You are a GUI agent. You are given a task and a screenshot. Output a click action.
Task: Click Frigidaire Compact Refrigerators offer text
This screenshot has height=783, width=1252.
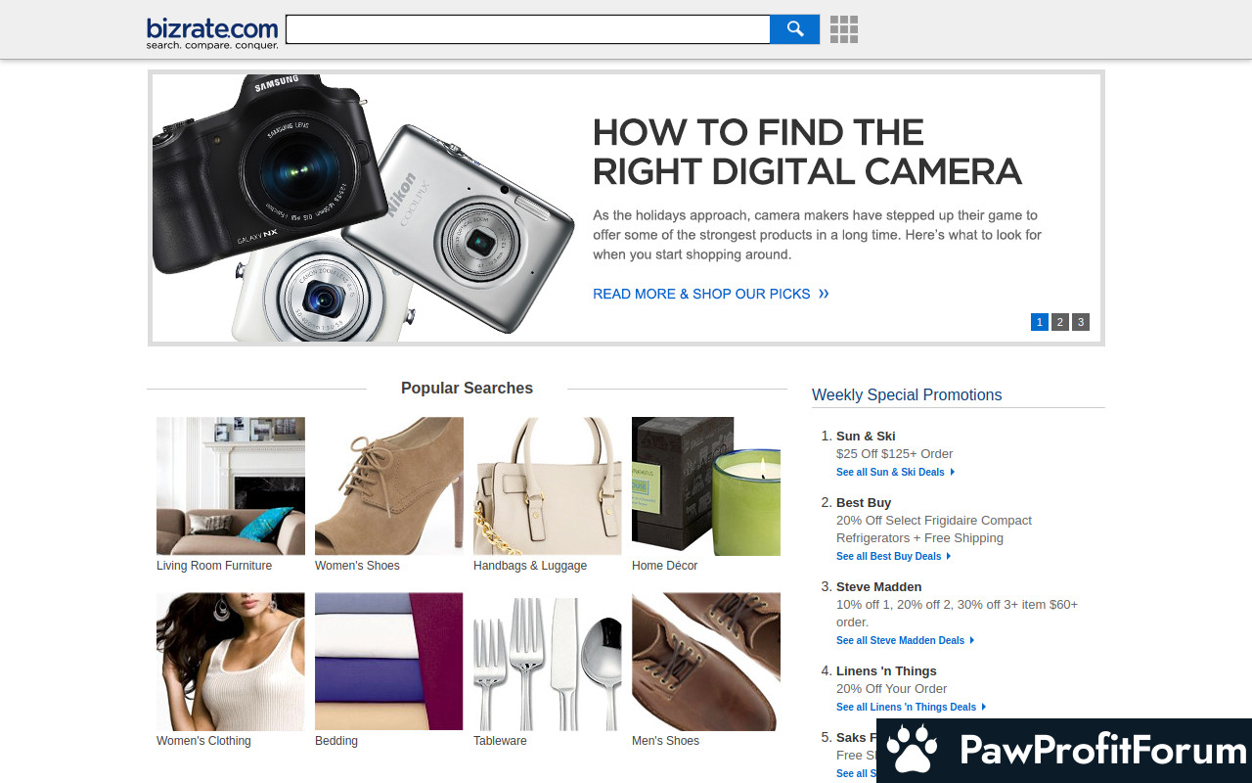[934, 530]
